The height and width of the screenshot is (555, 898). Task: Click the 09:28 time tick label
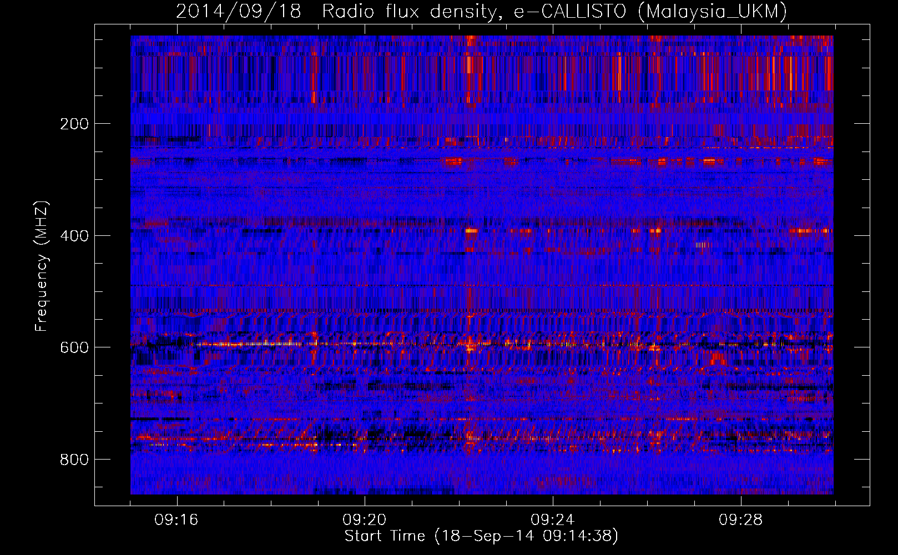(x=741, y=520)
